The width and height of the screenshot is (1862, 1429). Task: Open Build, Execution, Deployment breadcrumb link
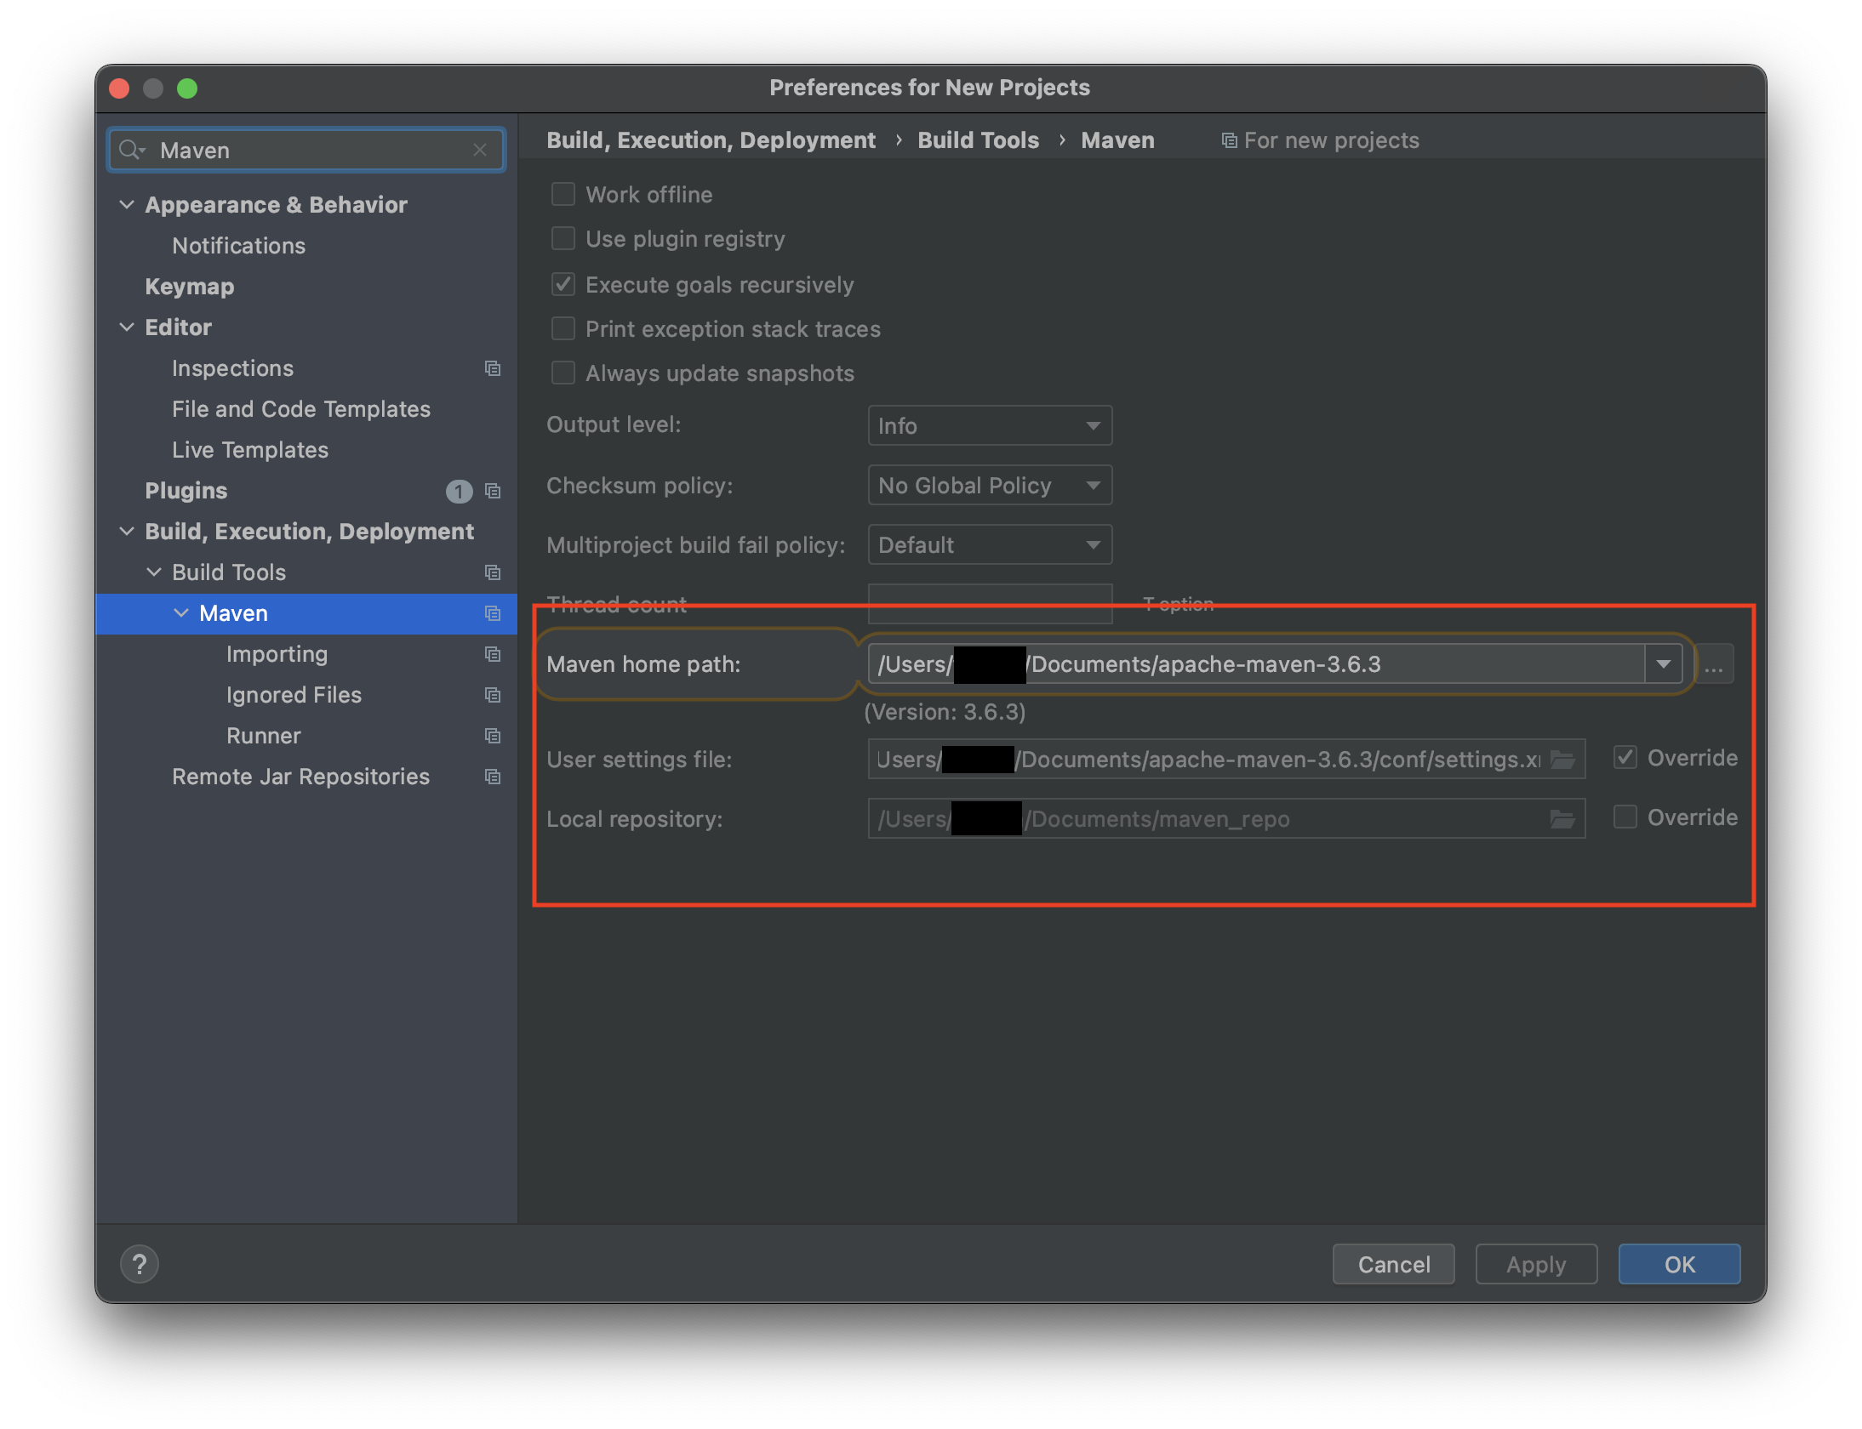711,139
